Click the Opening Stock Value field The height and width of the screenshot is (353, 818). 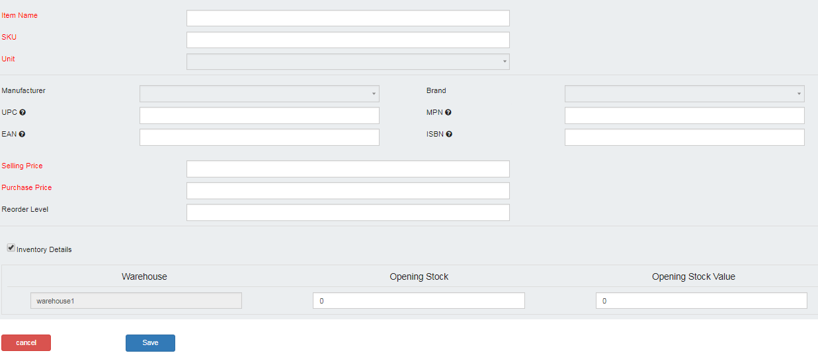(701, 301)
